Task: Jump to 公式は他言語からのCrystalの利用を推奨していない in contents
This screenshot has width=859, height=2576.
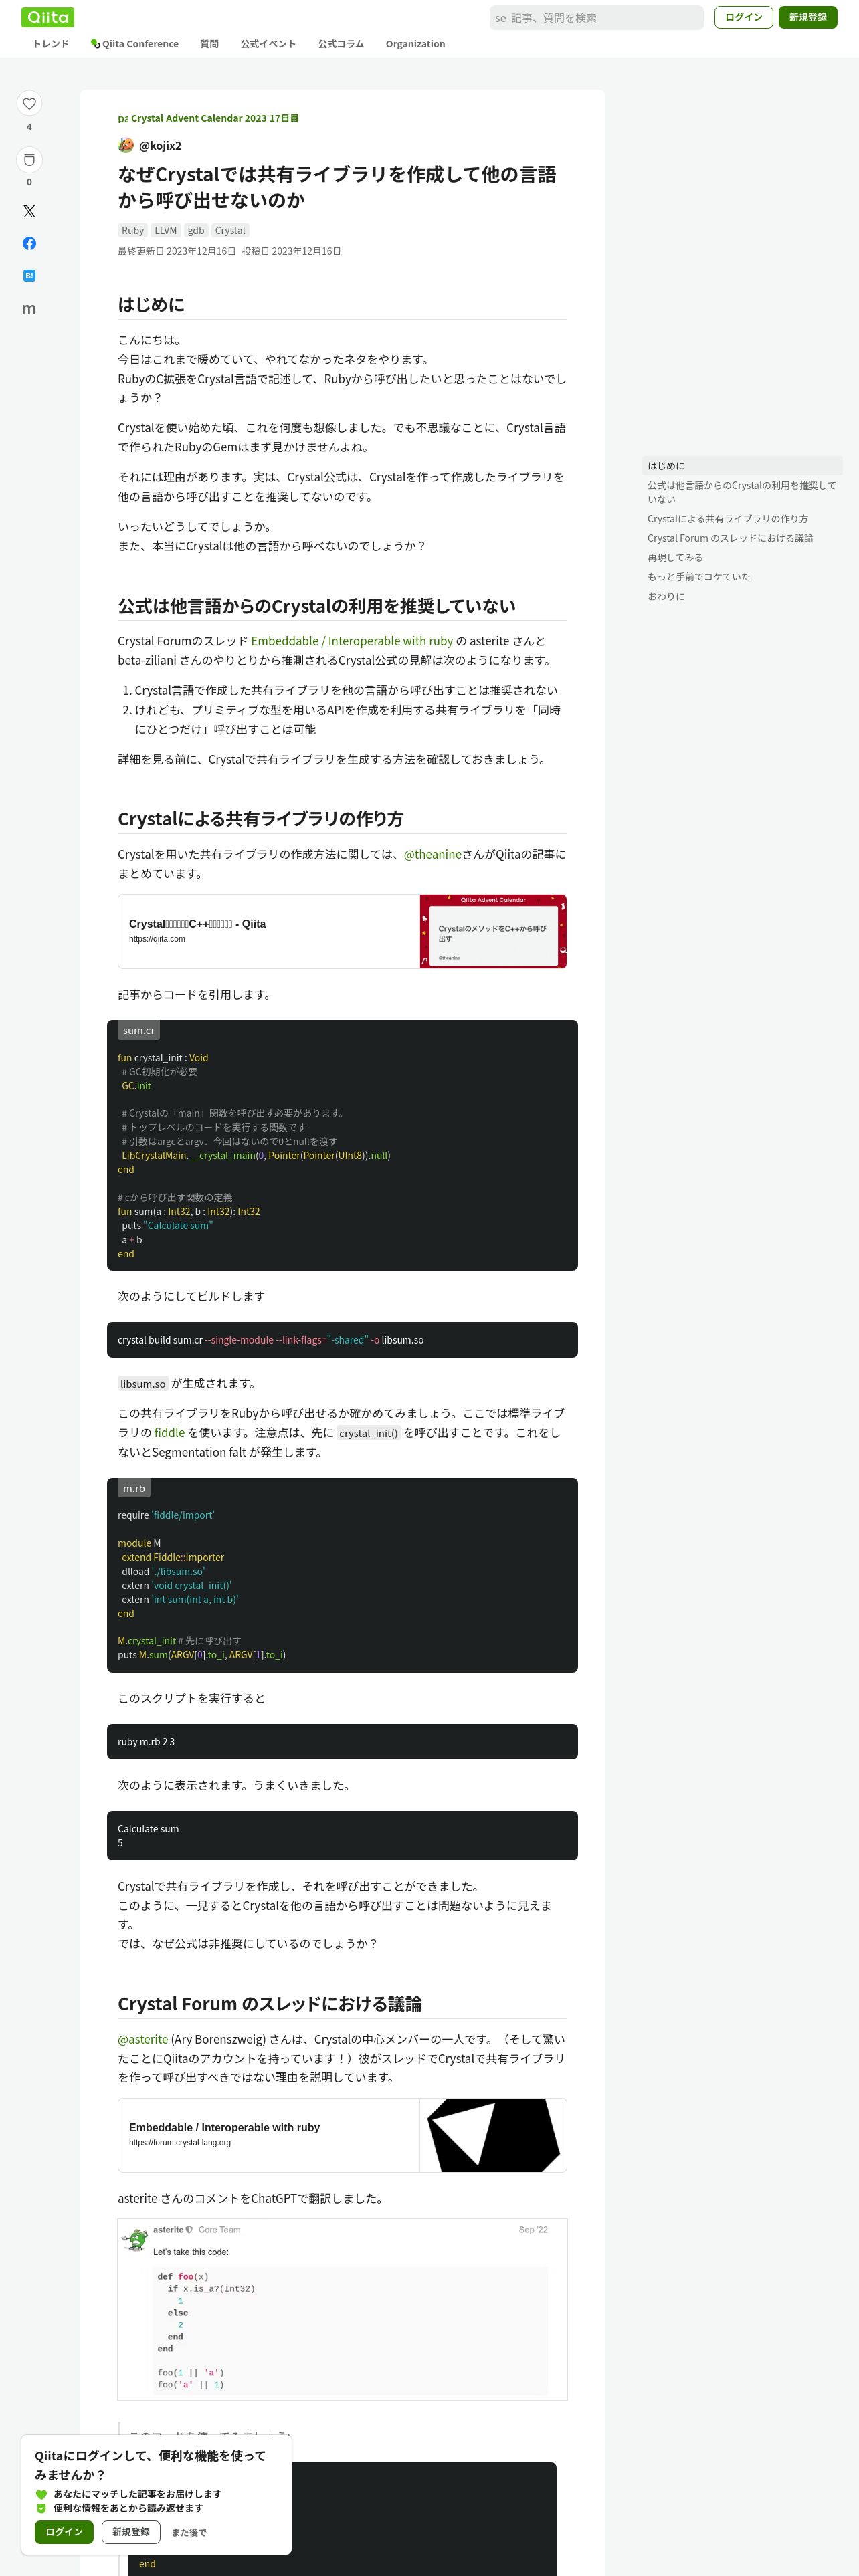Action: [x=741, y=492]
